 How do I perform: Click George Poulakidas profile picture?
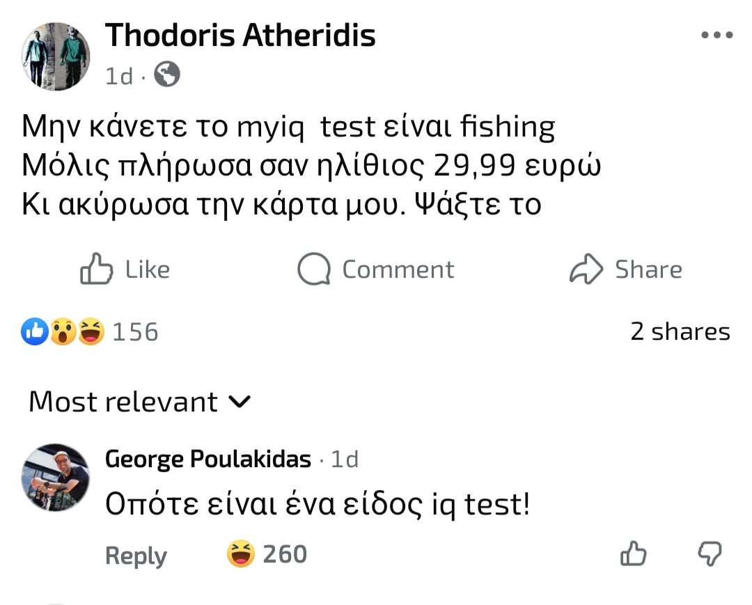coord(56,477)
